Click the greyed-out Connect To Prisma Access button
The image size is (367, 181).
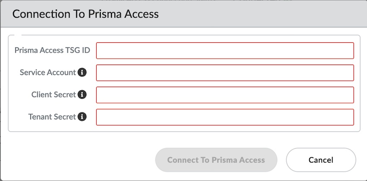pos(216,160)
